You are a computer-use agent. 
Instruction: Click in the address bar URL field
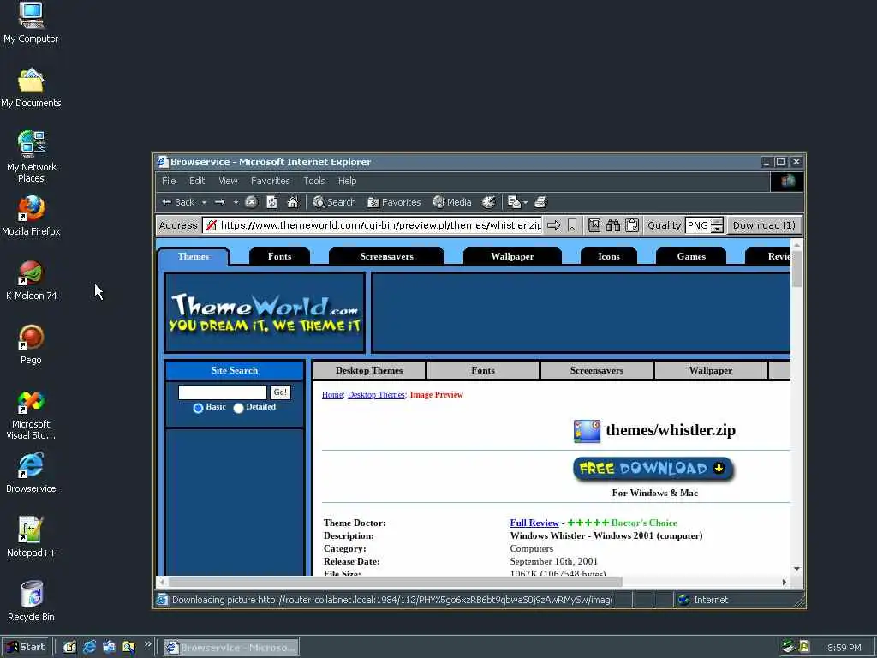coord(373,225)
